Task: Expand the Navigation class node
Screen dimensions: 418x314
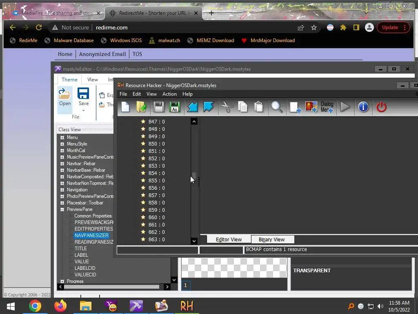Action: 62,190
